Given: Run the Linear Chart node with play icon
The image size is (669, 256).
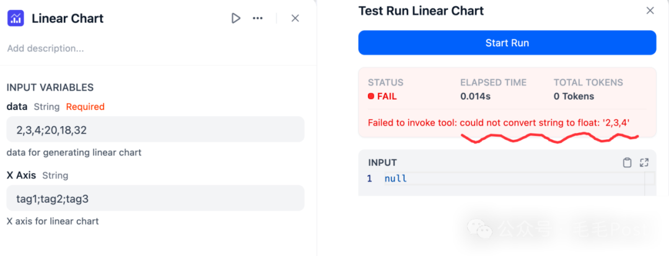Looking at the screenshot, I should [235, 19].
